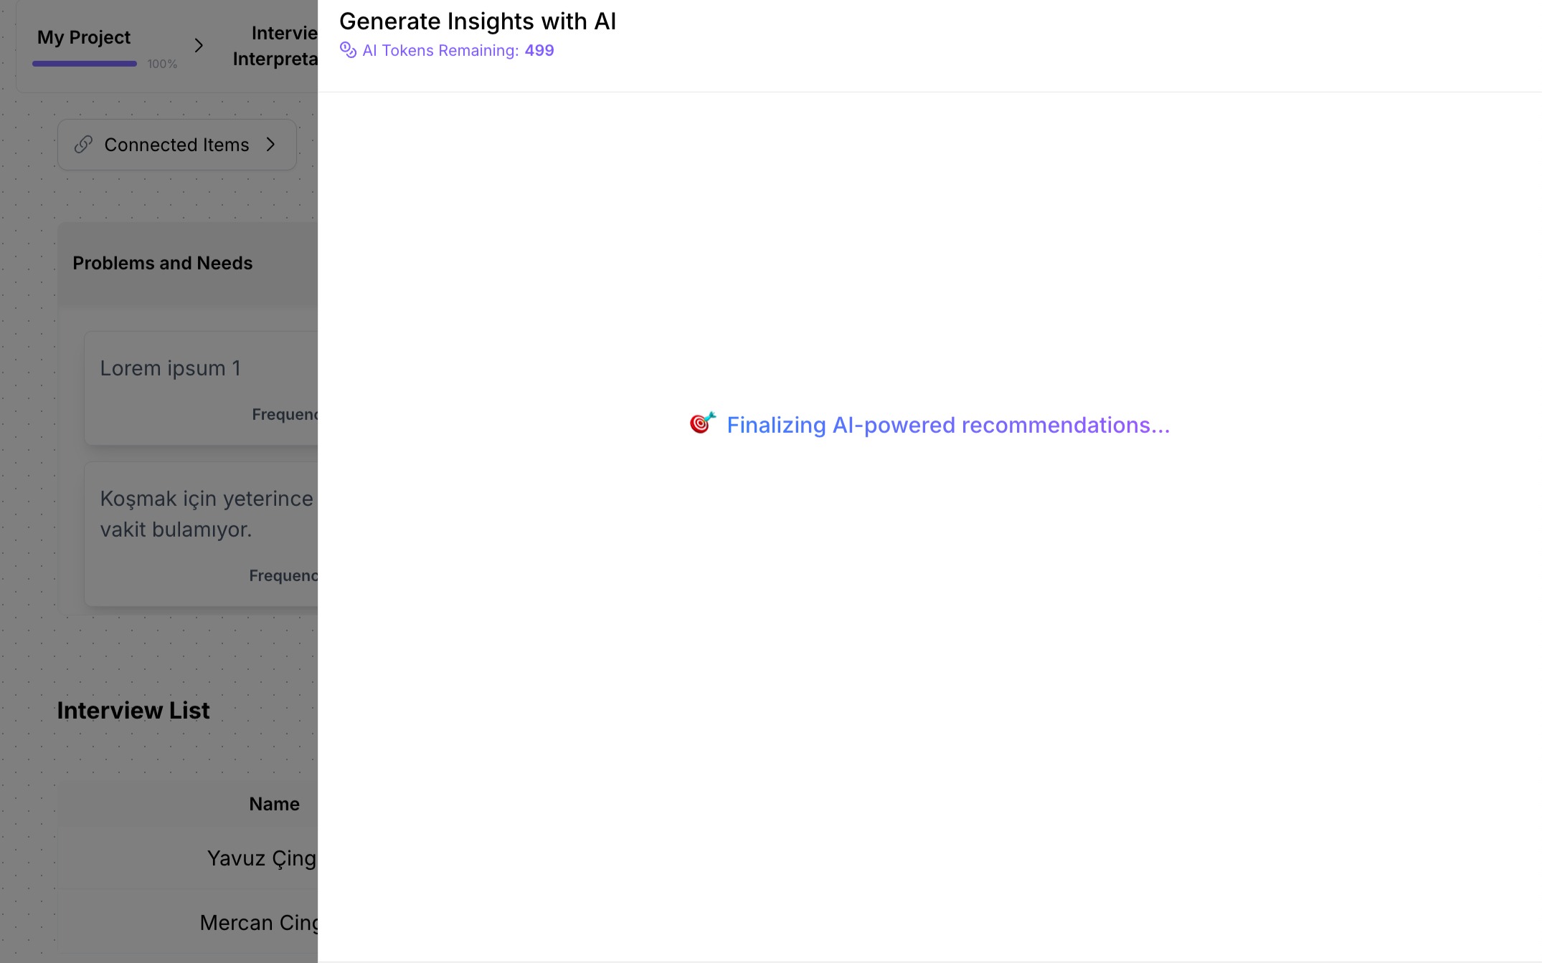This screenshot has height=963, width=1542.
Task: Click the target emoji beside finalizing message
Action: point(701,423)
